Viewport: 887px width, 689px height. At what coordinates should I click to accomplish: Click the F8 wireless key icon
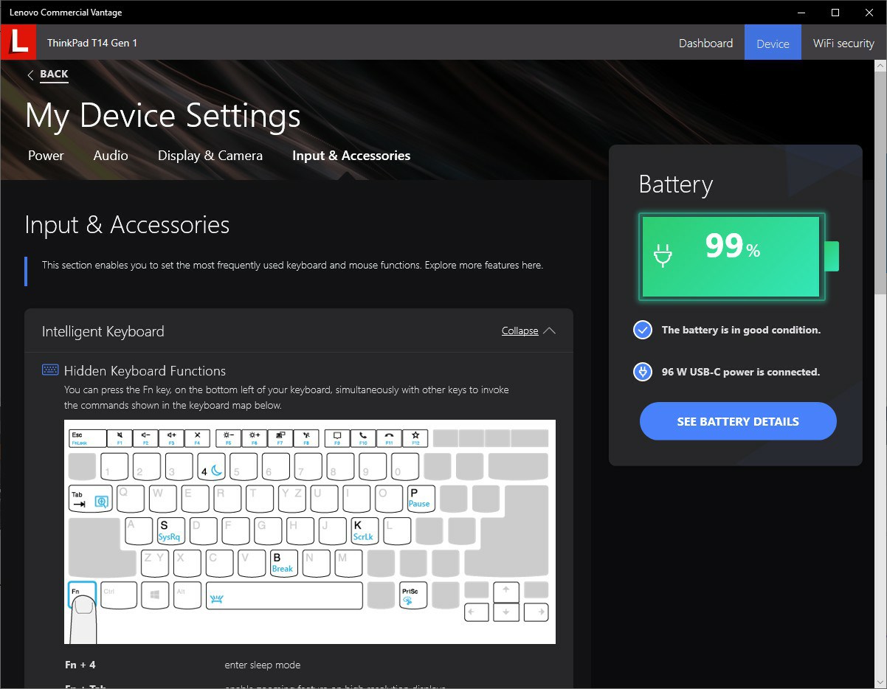[306, 438]
